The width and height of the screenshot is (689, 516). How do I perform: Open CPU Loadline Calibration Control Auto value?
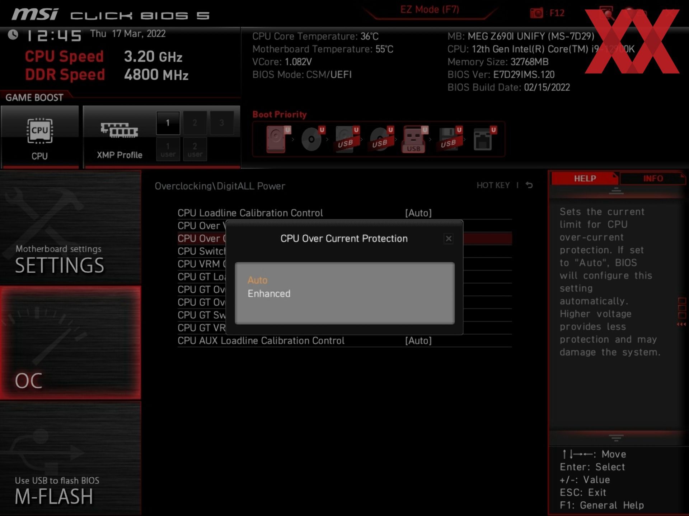coord(418,213)
